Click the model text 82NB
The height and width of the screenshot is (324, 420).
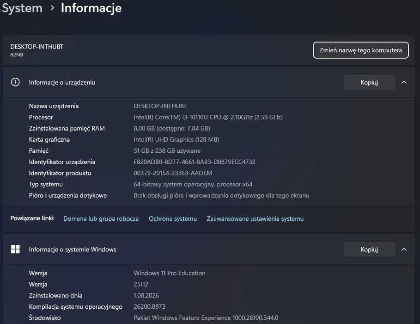coord(17,55)
